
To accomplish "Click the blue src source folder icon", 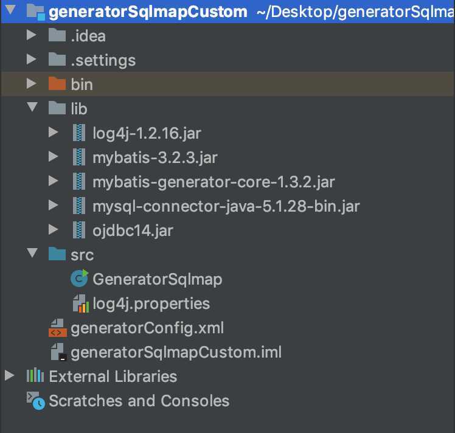I will (57, 254).
